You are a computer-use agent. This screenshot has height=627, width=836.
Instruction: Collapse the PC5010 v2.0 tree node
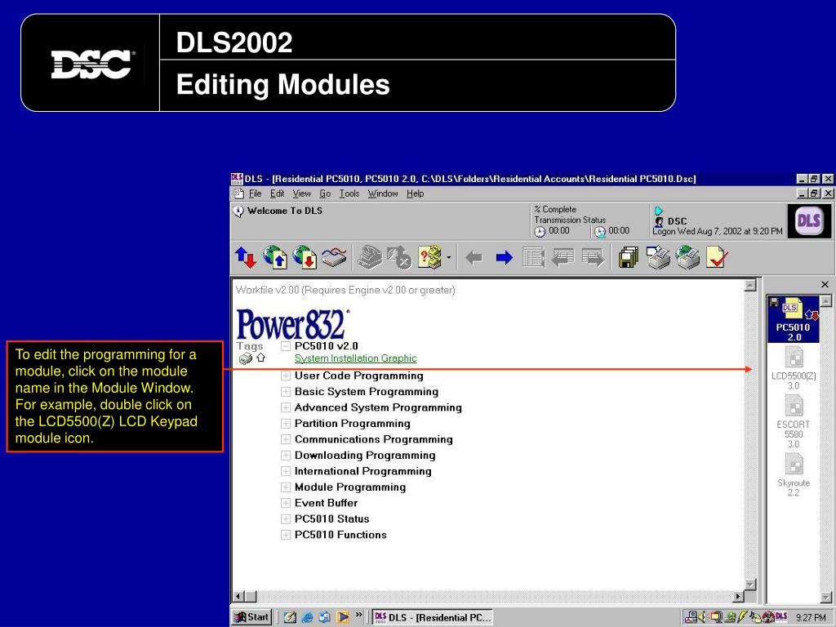point(286,346)
